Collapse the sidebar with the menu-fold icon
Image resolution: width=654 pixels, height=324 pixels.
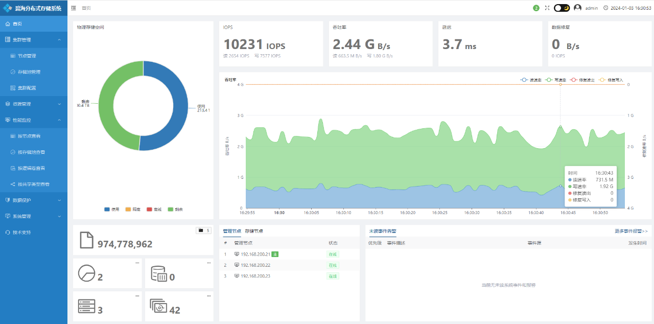coord(74,8)
